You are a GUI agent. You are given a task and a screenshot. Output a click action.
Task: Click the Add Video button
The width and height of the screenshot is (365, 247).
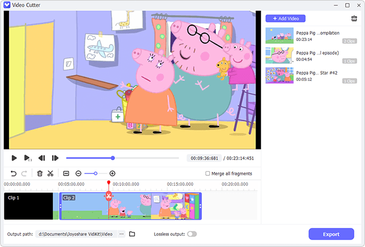pos(285,18)
